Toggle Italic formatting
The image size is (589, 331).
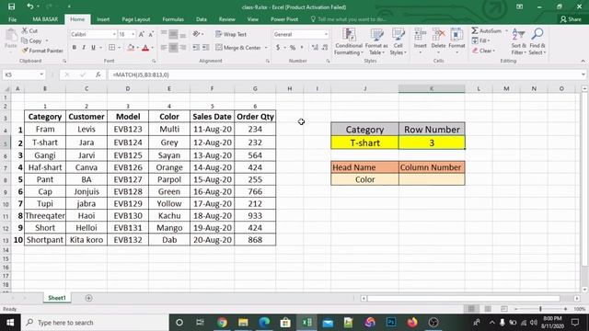coord(84,48)
